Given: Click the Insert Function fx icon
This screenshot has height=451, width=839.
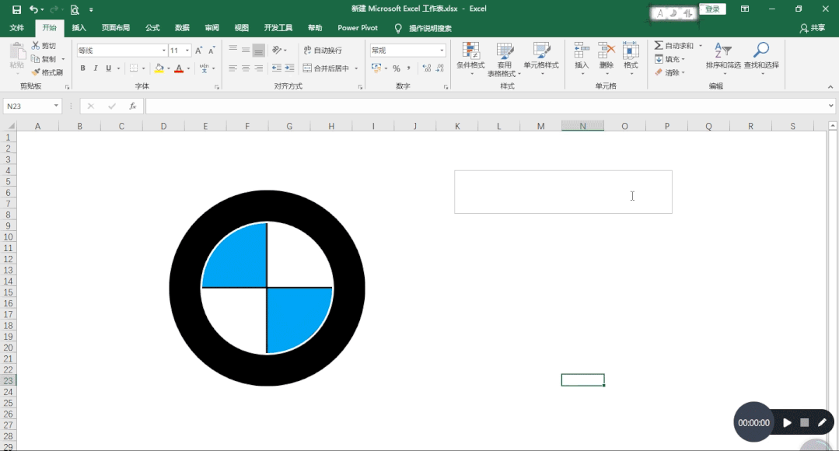Looking at the screenshot, I should (133, 106).
